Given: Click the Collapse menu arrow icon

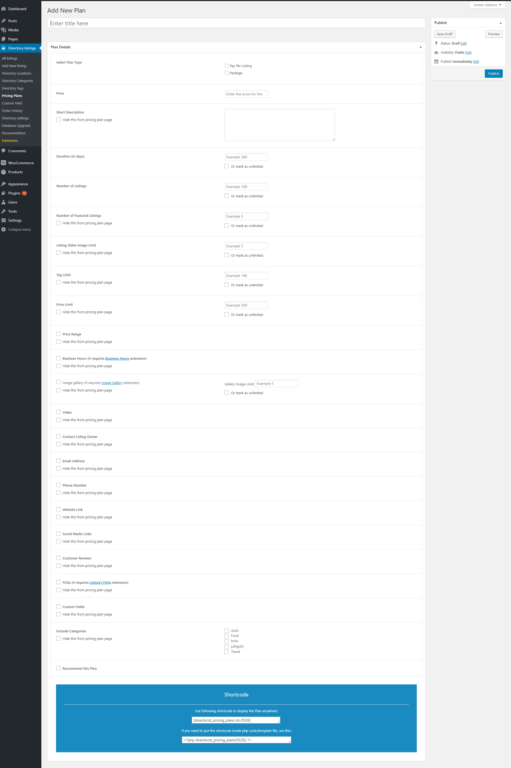Looking at the screenshot, I should click(3, 230).
